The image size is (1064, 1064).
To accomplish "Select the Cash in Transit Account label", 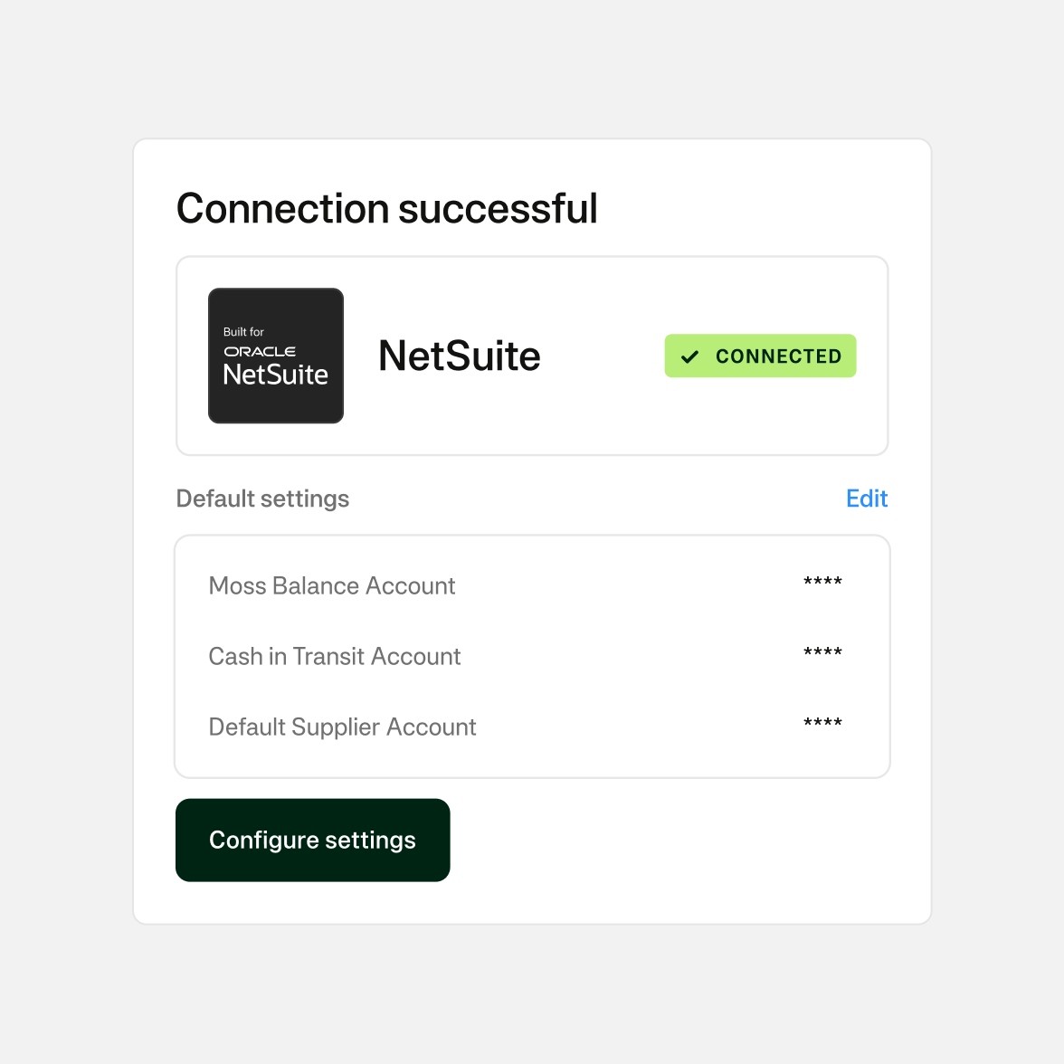I will pos(334,657).
